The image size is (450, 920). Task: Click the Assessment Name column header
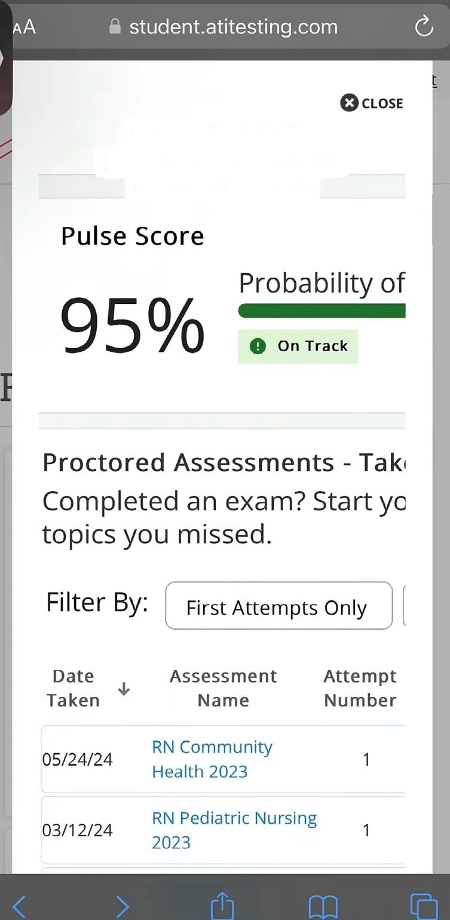click(x=224, y=688)
